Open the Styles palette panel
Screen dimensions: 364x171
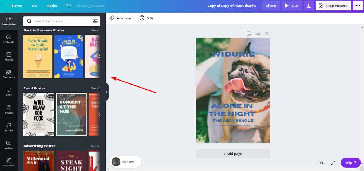[x=9, y=109]
